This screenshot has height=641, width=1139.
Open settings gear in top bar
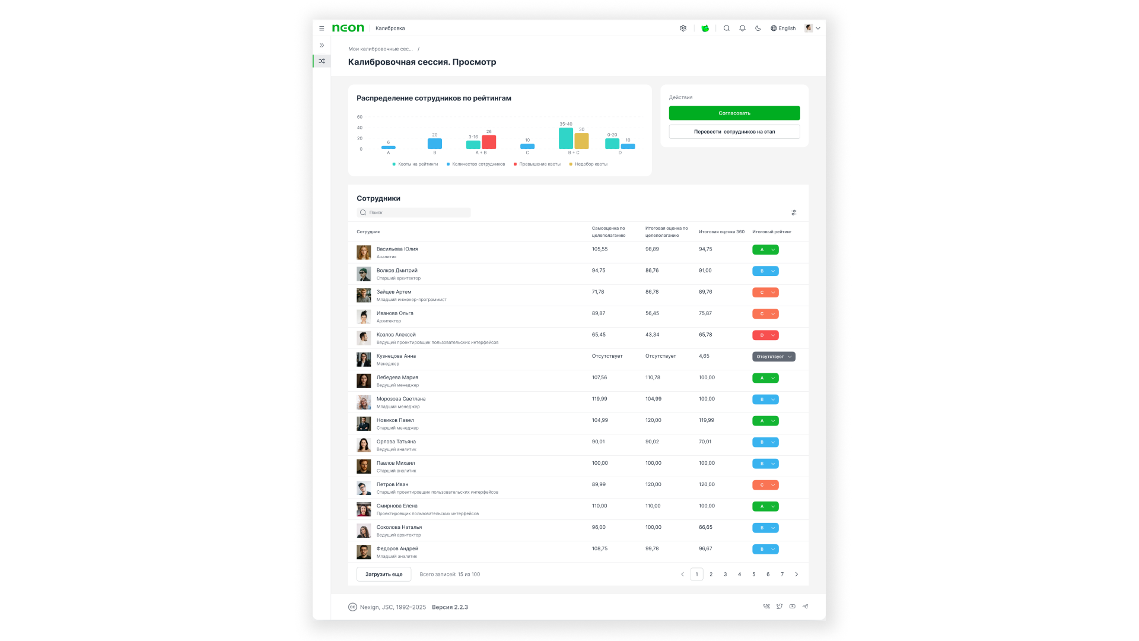click(x=683, y=28)
